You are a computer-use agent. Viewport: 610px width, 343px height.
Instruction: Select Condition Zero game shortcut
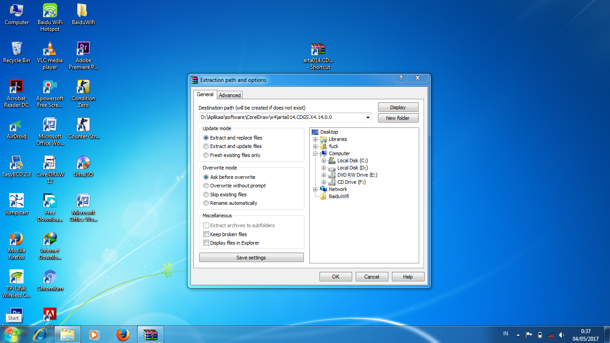coord(83,93)
